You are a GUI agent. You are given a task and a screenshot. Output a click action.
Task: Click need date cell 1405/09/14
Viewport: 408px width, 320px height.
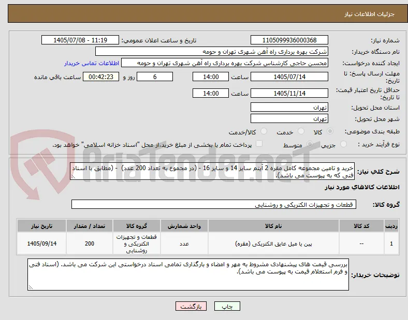[x=41, y=243]
